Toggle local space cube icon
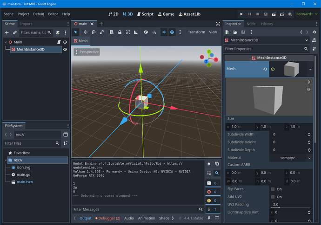Image resolution: width=321 pixels, height=225 pixels. 146,32
